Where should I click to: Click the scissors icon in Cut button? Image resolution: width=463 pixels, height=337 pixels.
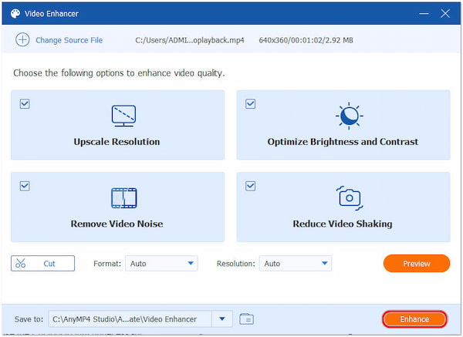pyautogui.click(x=21, y=264)
